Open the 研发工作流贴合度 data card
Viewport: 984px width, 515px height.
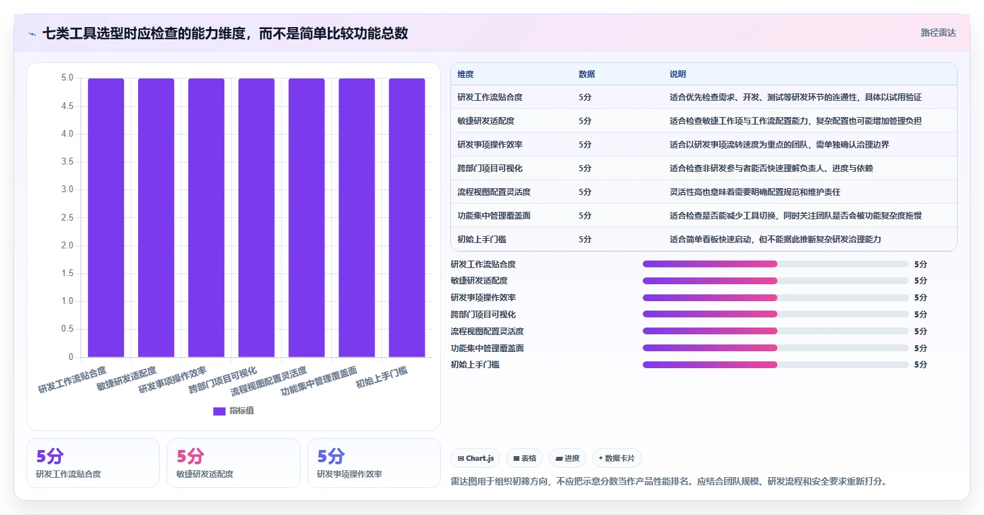[x=93, y=463]
